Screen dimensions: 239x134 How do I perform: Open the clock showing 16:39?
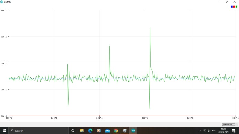tap(223, 131)
